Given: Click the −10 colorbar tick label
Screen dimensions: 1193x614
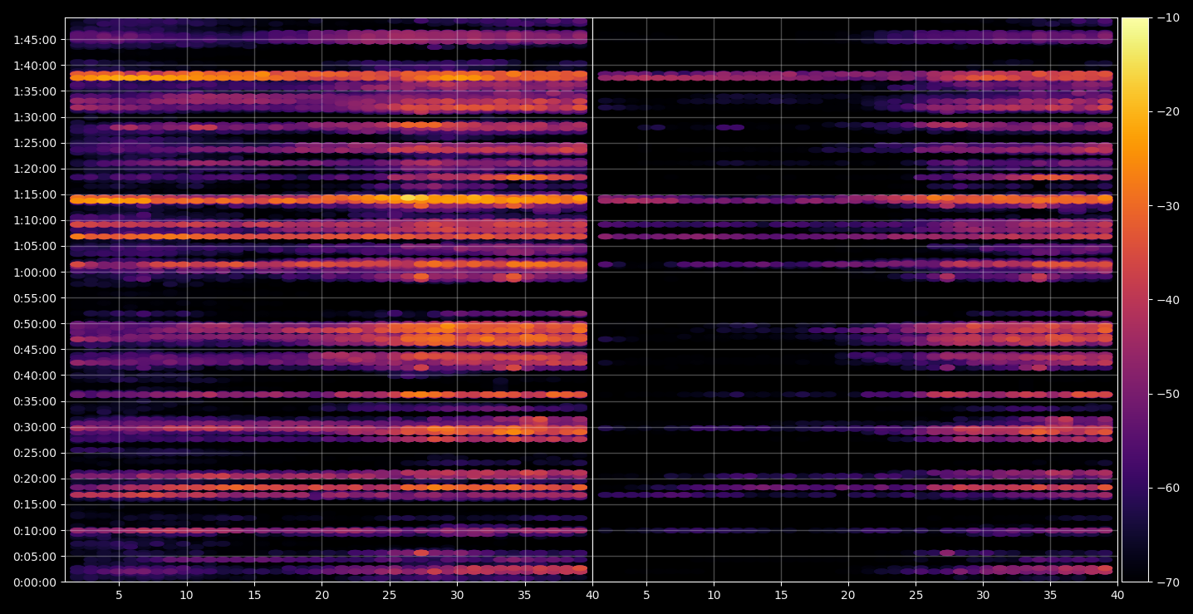Looking at the screenshot, I should click(1167, 18).
